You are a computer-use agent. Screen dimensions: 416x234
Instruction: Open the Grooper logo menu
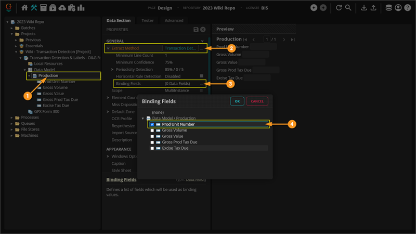(x=8, y=7)
